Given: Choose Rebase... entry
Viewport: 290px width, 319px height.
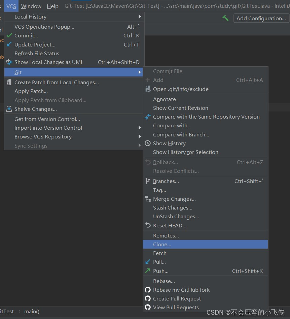Looking at the screenshot, I should [205, 281].
